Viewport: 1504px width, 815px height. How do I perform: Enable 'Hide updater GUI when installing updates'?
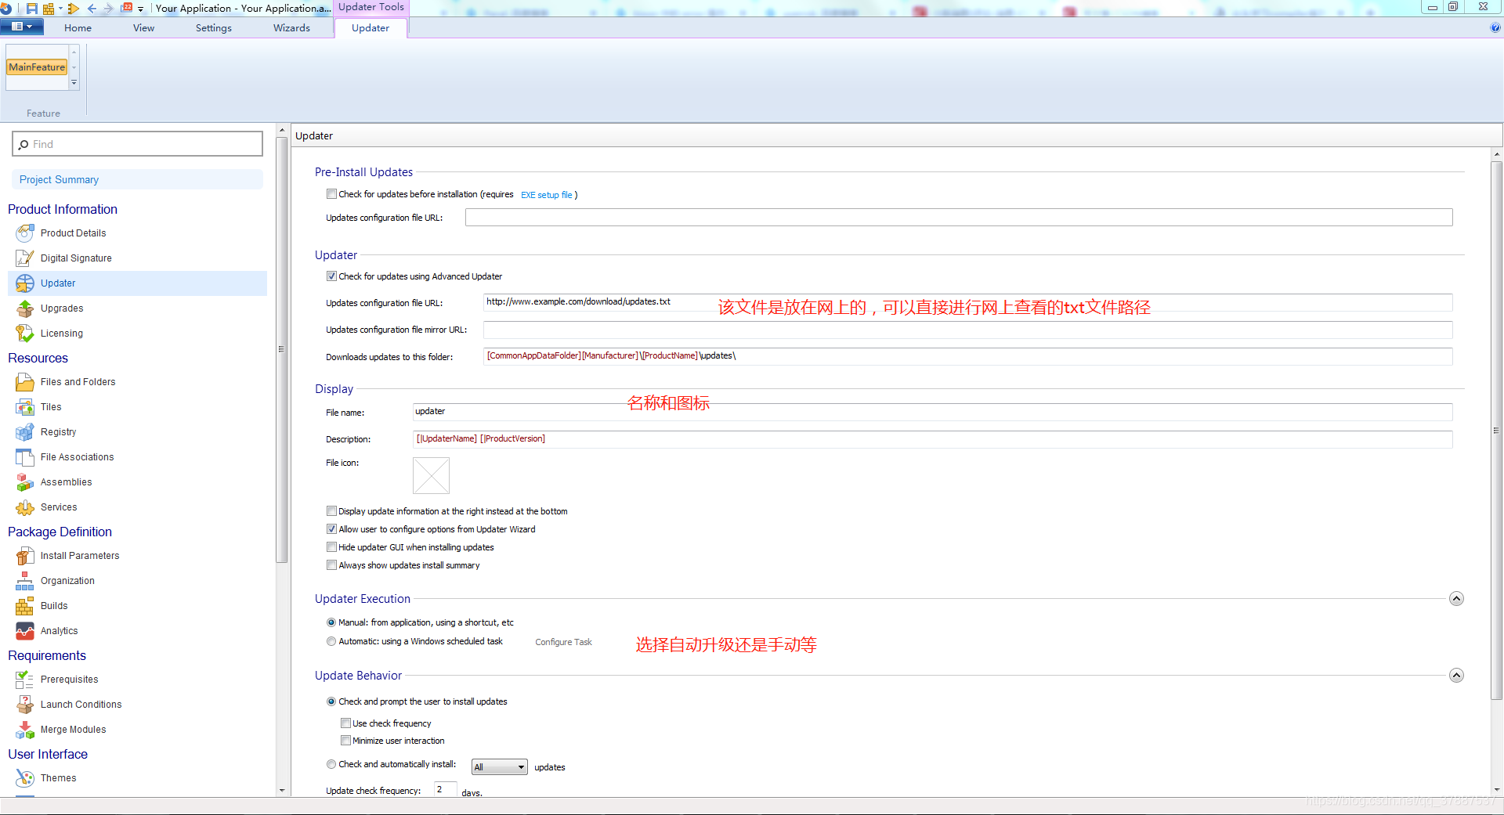tap(331, 546)
